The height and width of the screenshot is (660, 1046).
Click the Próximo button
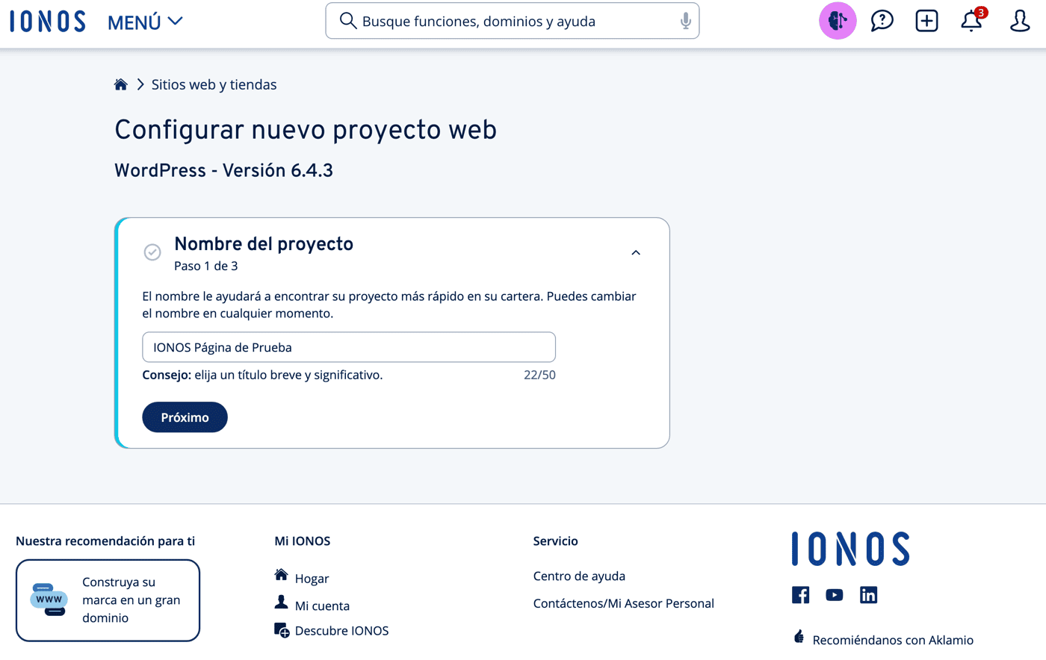pos(185,417)
